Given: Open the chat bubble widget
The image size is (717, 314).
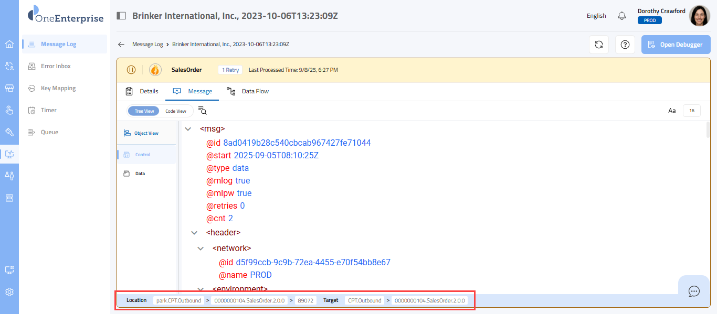Looking at the screenshot, I should [694, 291].
